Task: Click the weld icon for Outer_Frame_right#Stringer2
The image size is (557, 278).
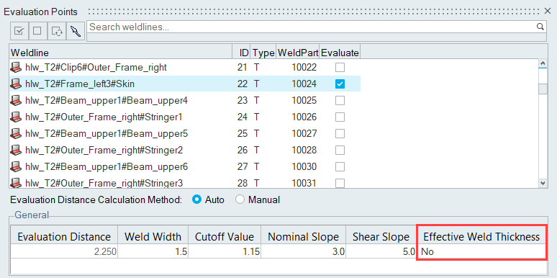Action: (x=16, y=150)
